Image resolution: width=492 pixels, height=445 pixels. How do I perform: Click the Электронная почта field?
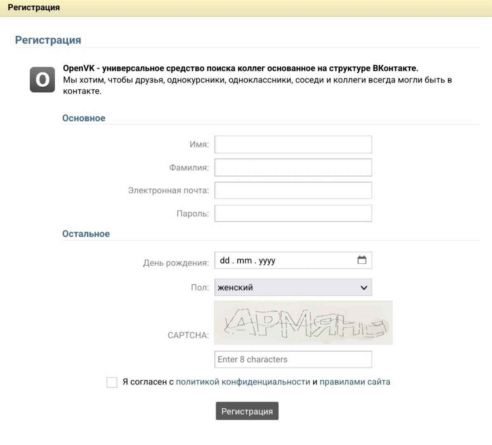(293, 191)
